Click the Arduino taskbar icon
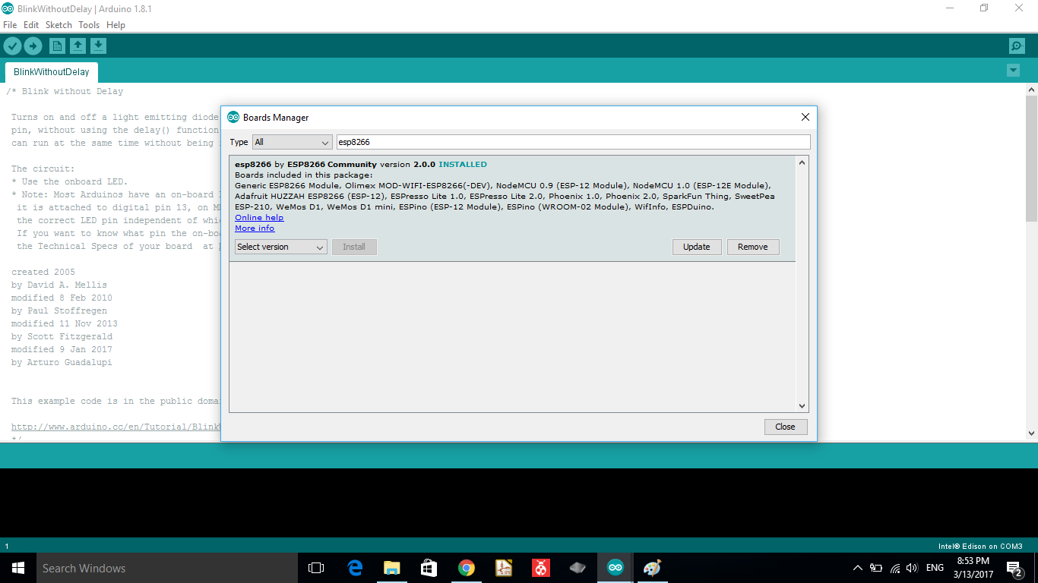The height and width of the screenshot is (583, 1038). (615, 568)
